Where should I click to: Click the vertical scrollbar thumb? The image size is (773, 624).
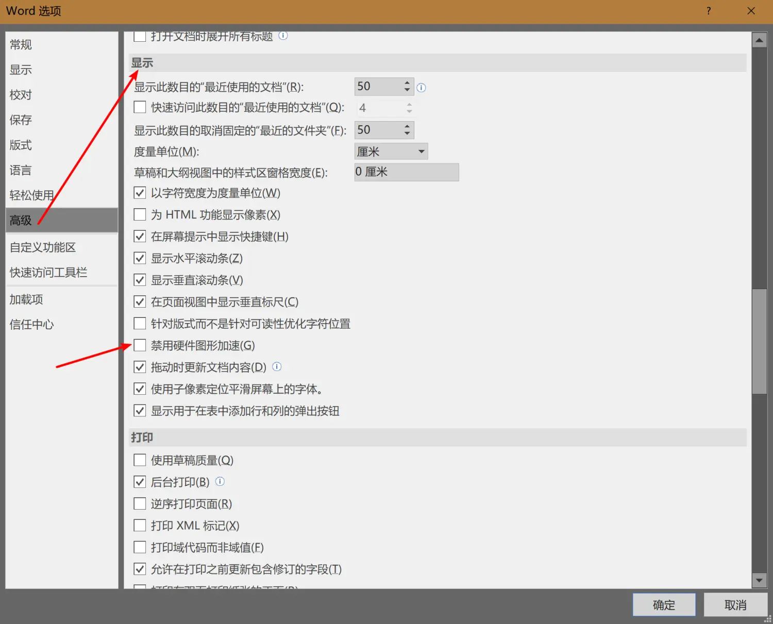(x=759, y=342)
